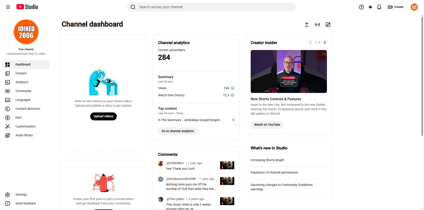Open Content in the sidebar

click(x=26, y=74)
